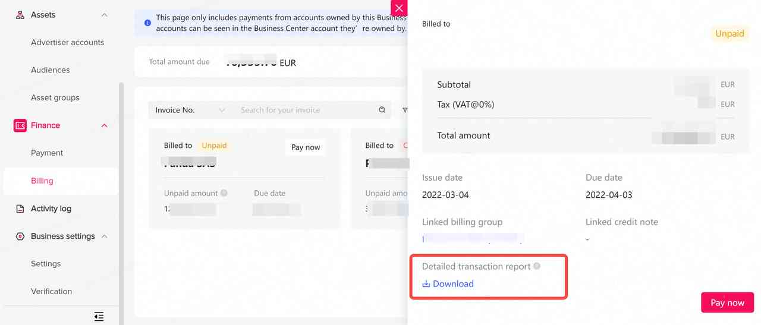761x325 pixels.
Task: Click the Activity log document icon
Action: point(20,209)
